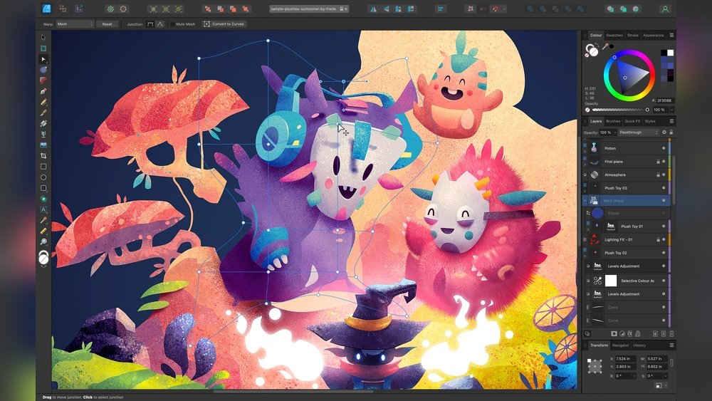Switch to the Swatches tab
The width and height of the screenshot is (712, 401).
coord(614,35)
